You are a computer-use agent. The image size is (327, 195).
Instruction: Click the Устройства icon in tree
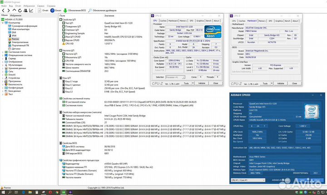pyautogui.click(x=6, y=78)
